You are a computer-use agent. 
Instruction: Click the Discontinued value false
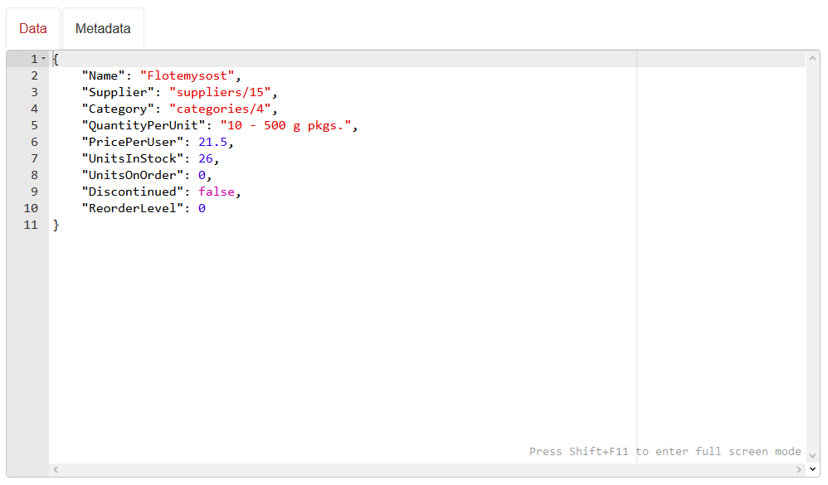[x=217, y=192]
